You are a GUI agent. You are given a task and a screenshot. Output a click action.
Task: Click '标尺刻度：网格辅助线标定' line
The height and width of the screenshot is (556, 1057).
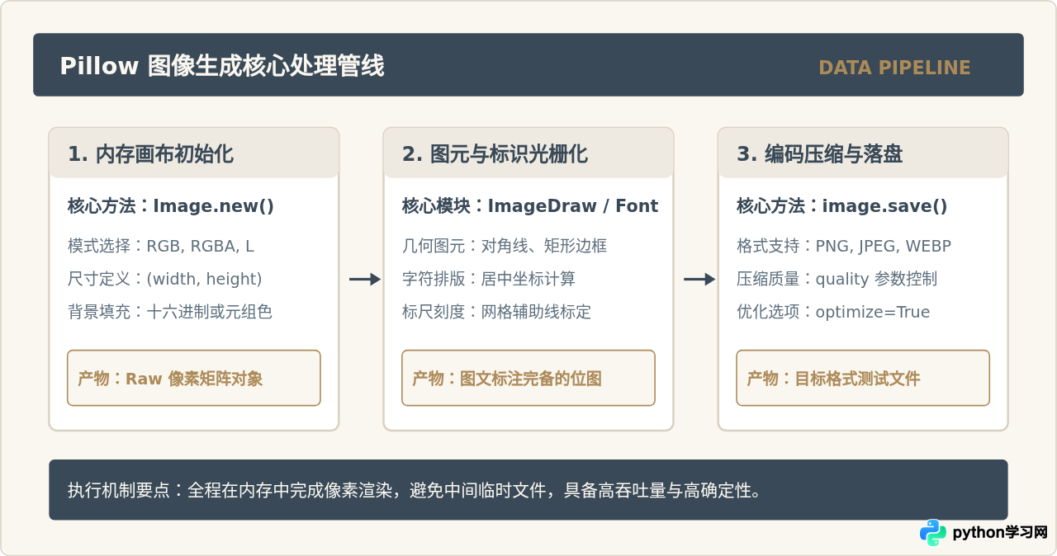pyautogui.click(x=496, y=312)
